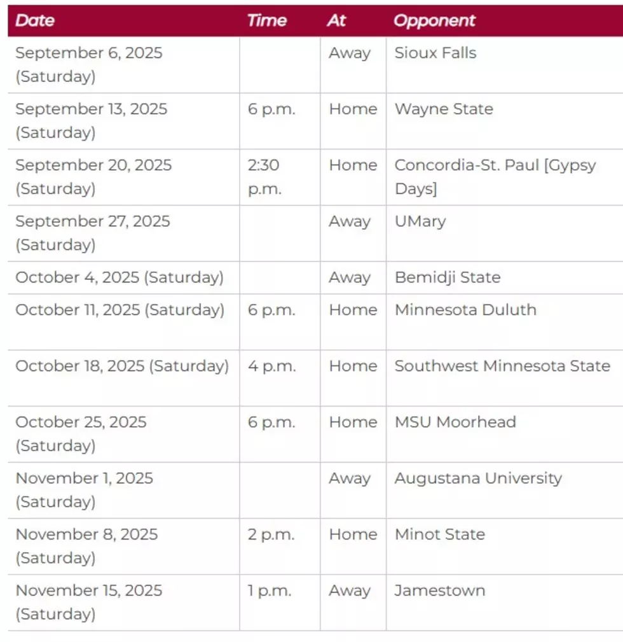Click Southwest Minnesota State cell
Viewport: 623px width, 642px height.
click(x=504, y=378)
